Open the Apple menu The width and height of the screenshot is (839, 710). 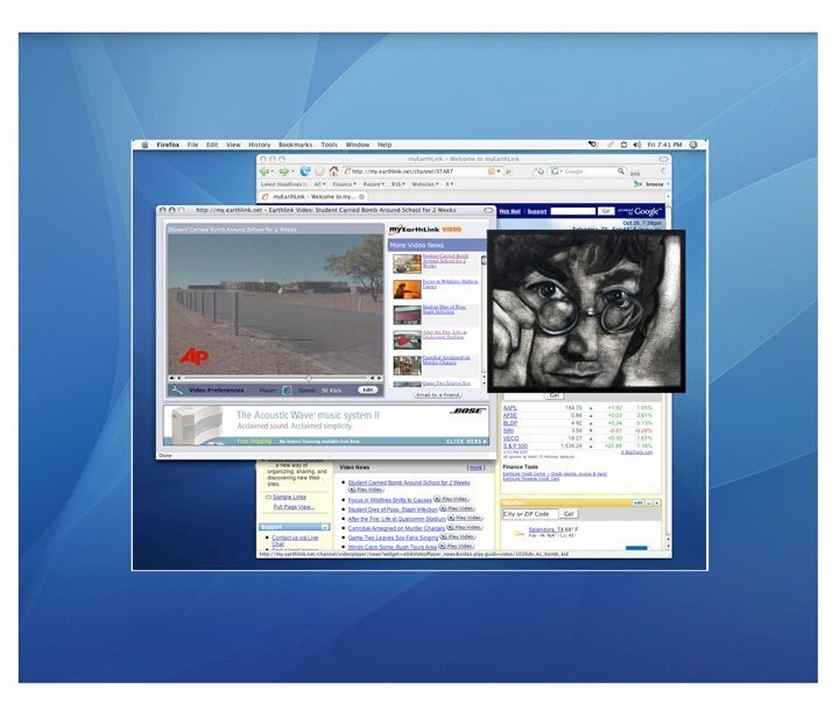point(145,144)
